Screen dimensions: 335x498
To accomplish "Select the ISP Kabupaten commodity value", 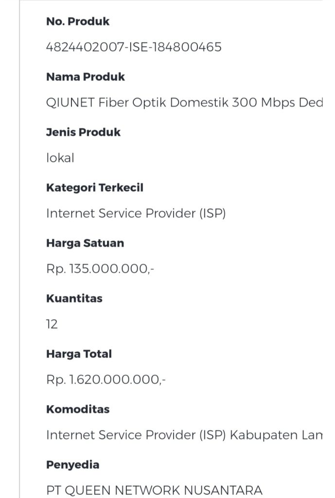I will point(184,435).
